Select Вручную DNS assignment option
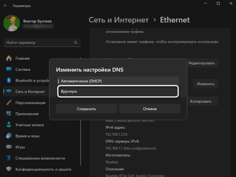236x177 pixels. tap(118, 91)
